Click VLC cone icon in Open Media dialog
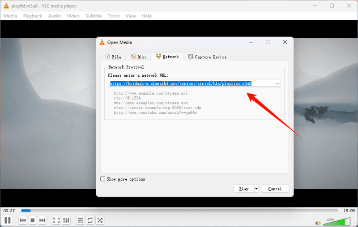358x227 pixels. 102,42
